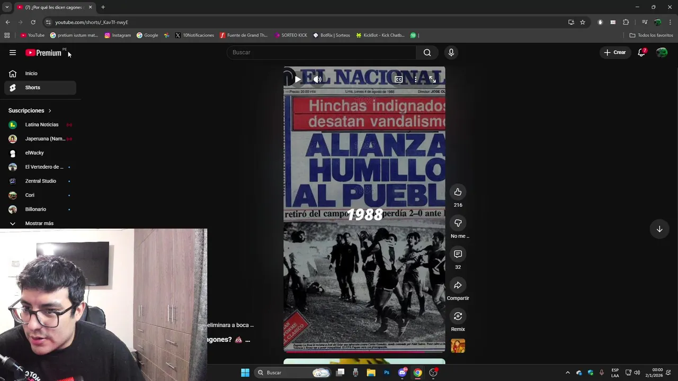
Task: Click the Short video progress bar
Action: click(x=364, y=351)
